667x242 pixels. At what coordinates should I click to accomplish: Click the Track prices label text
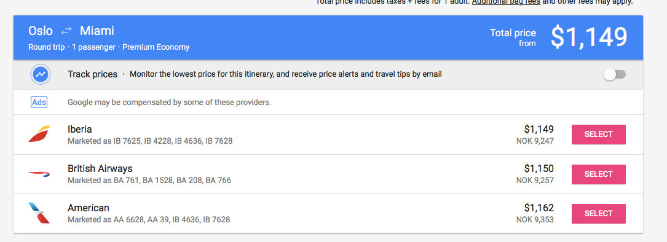(x=92, y=74)
